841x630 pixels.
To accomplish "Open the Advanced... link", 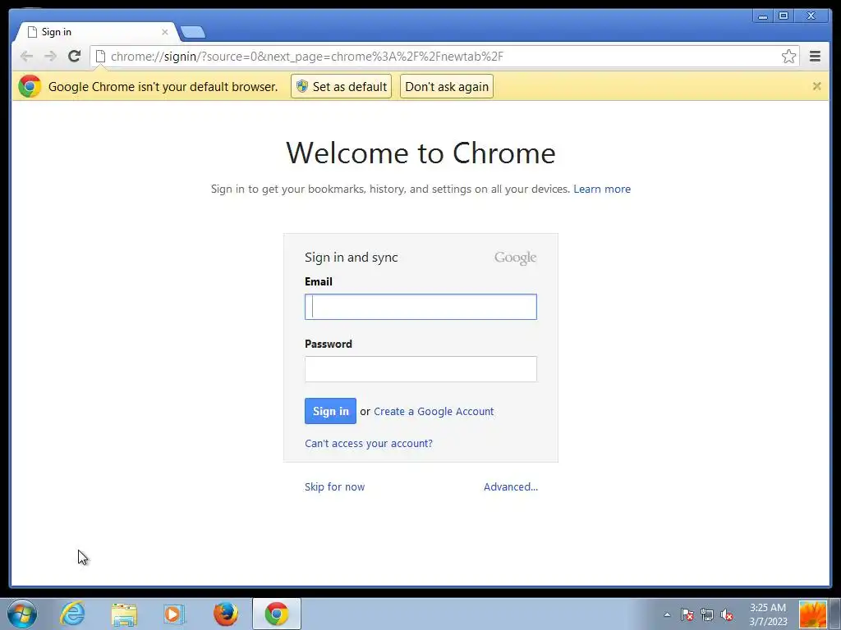I will coord(511,487).
